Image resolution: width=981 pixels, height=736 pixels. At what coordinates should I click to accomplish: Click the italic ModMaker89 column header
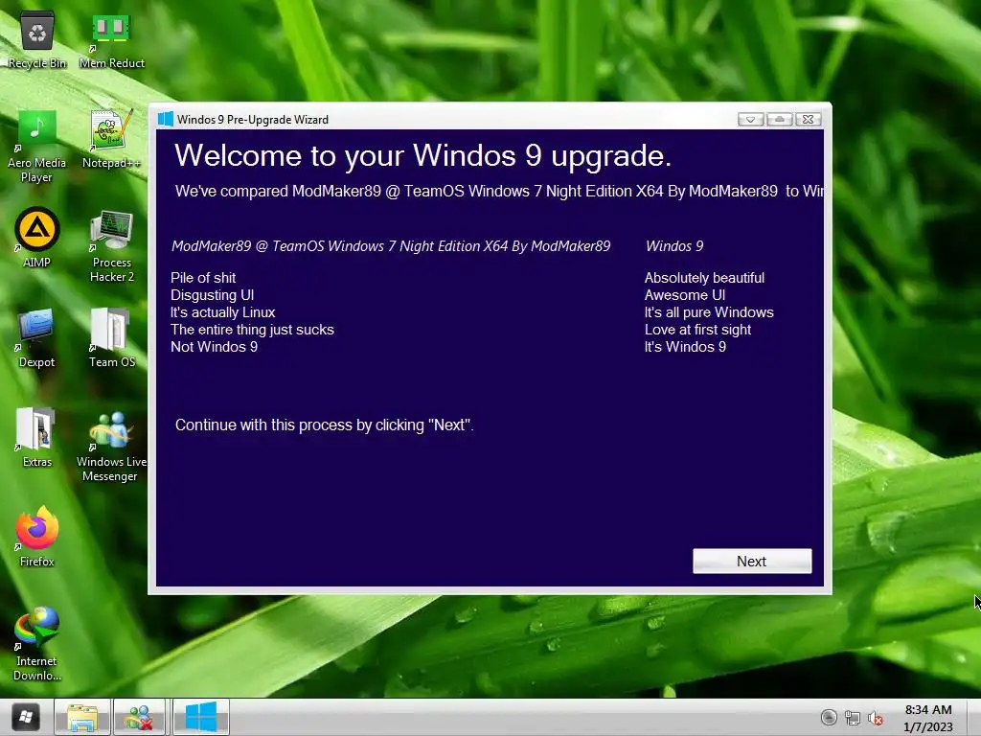pyautogui.click(x=391, y=246)
